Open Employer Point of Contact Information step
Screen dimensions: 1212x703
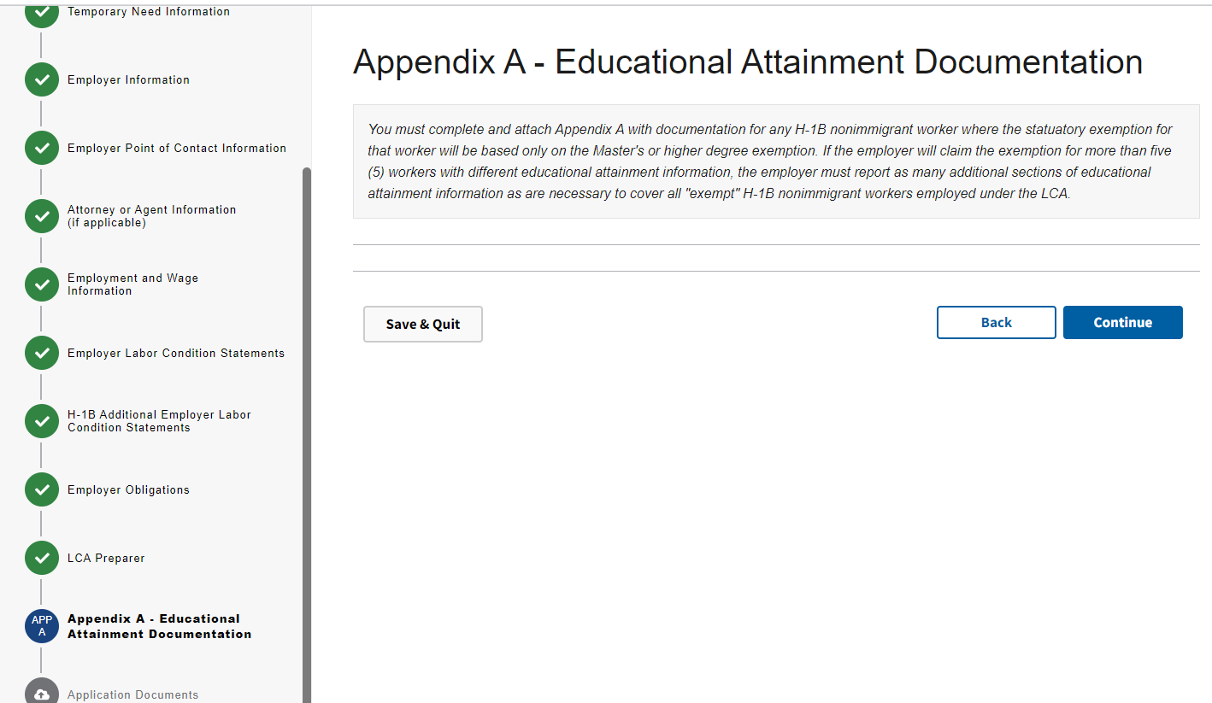coord(177,149)
